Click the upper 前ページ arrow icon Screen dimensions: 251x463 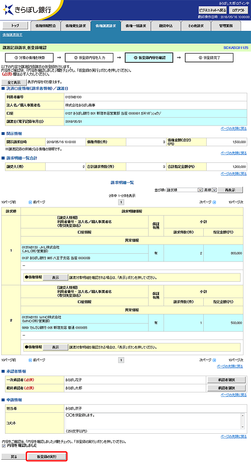tap(30, 202)
